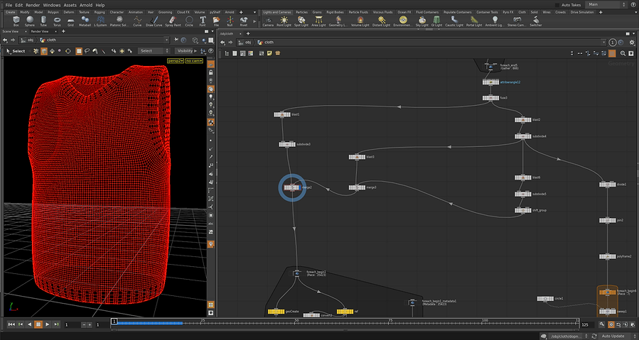
Task: Select the Font shelf tool
Action: (203, 21)
